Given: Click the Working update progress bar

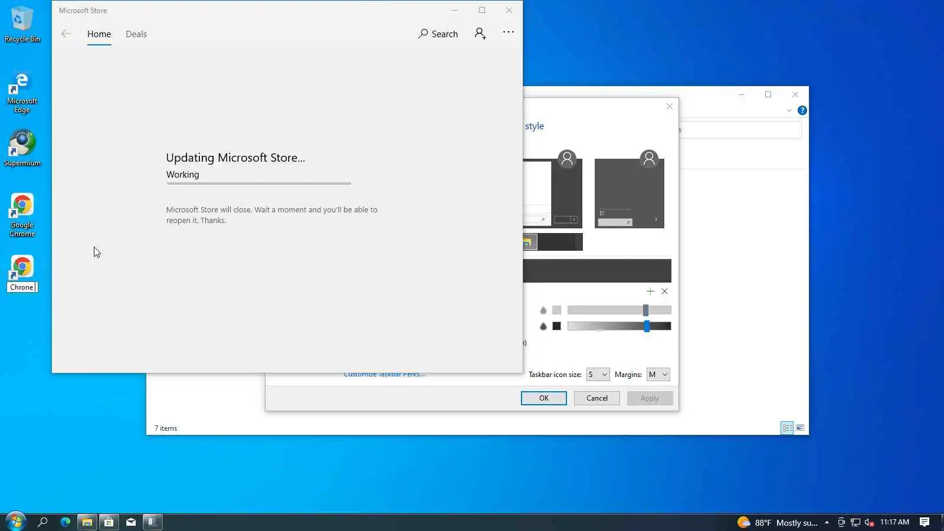Looking at the screenshot, I should [x=258, y=183].
